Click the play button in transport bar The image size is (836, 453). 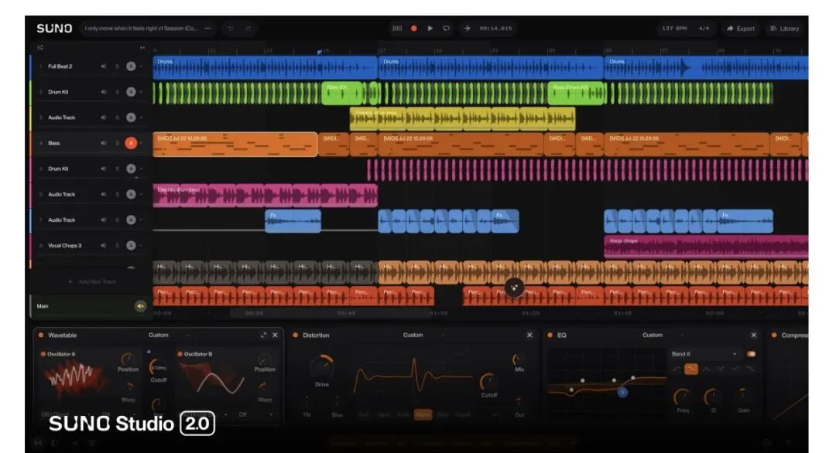point(430,28)
